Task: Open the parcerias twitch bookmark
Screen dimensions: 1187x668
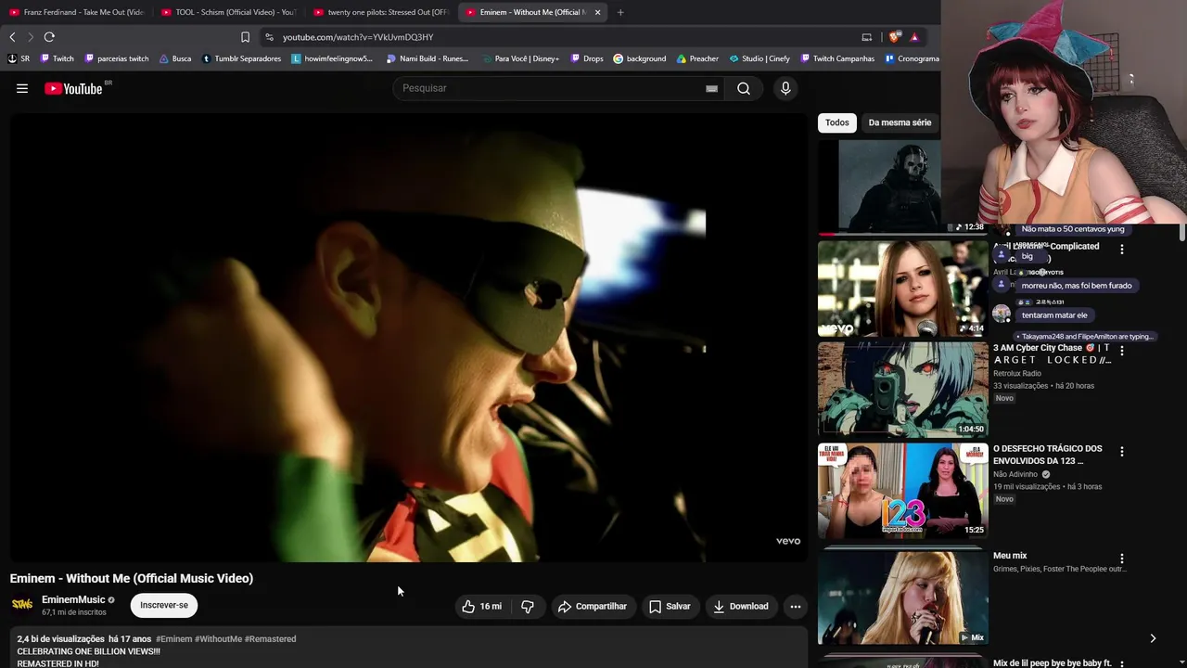Action: point(117,58)
